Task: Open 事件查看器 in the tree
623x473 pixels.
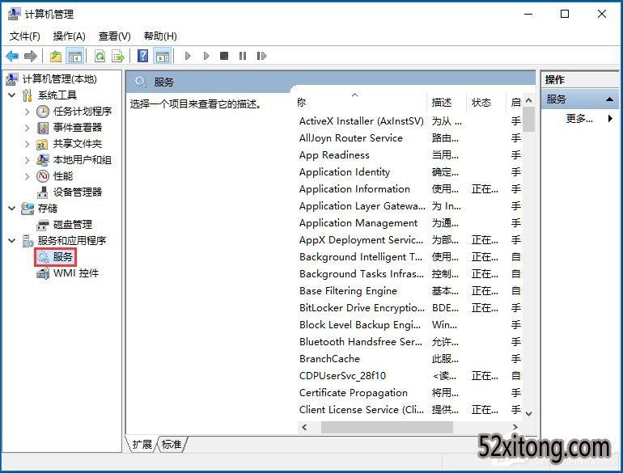Action: tap(78, 128)
